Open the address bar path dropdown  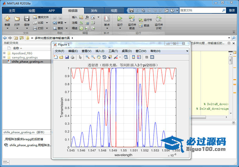[x=229, y=38]
